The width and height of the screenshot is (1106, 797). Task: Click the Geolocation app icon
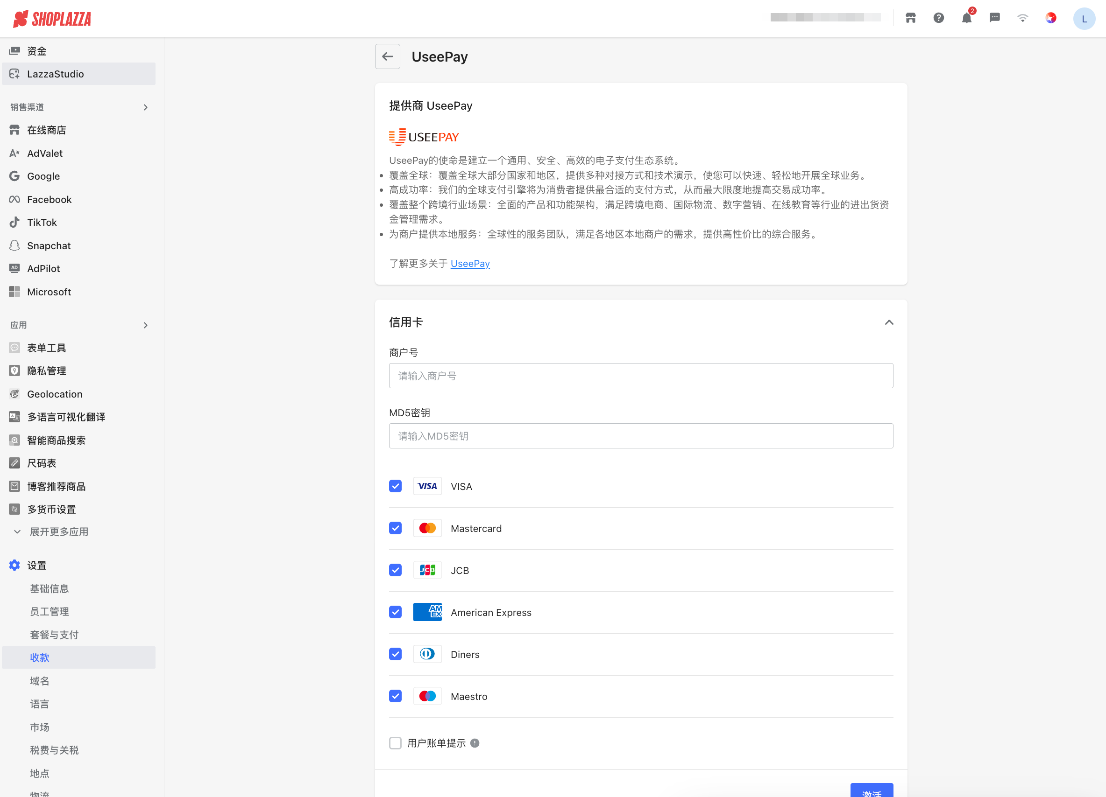click(x=14, y=394)
